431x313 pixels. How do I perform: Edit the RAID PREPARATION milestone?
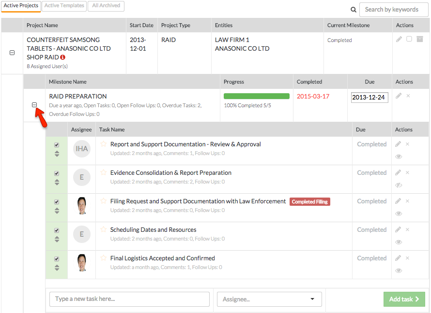pyautogui.click(x=399, y=96)
